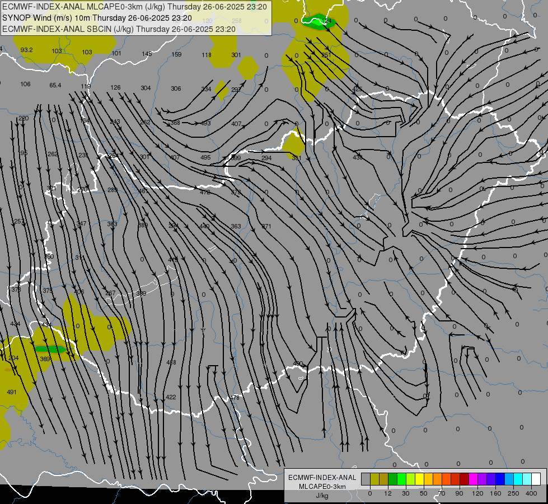548x504 pixels.
Task: Click the legend label 'MLCAPE0-3km'
Action: point(322,487)
